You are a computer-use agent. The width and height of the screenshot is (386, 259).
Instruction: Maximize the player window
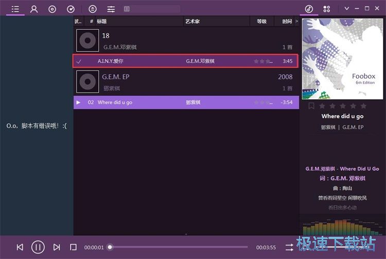pyautogui.click(x=367, y=8)
